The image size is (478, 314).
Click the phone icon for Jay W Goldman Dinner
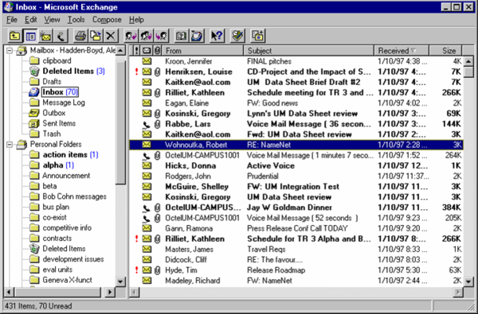(x=147, y=207)
